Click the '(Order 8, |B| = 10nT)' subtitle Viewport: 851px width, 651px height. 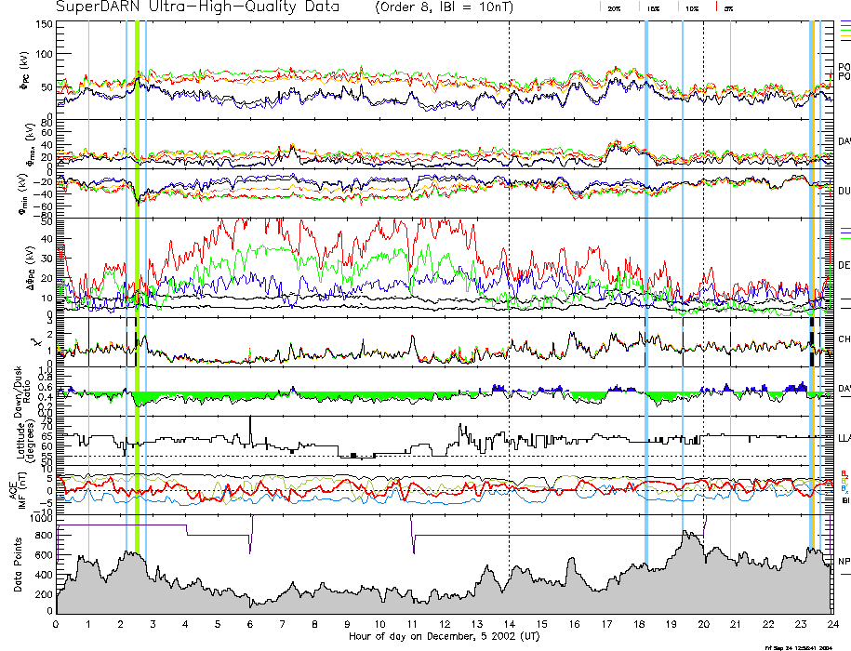(x=444, y=7)
